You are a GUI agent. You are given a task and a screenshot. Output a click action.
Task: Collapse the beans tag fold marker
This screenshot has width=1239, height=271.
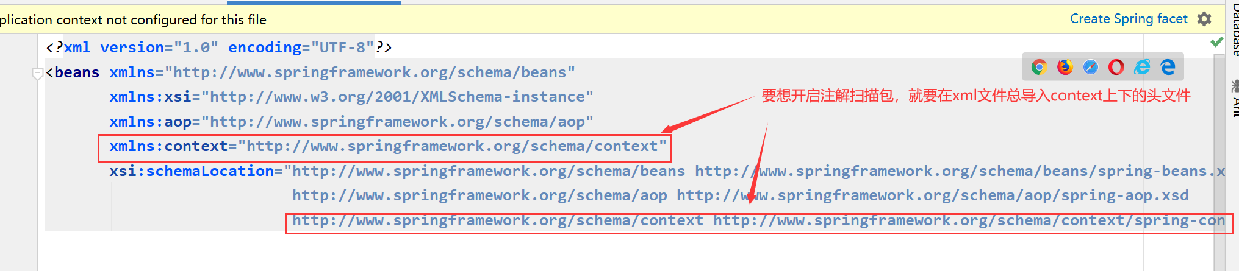point(37,73)
